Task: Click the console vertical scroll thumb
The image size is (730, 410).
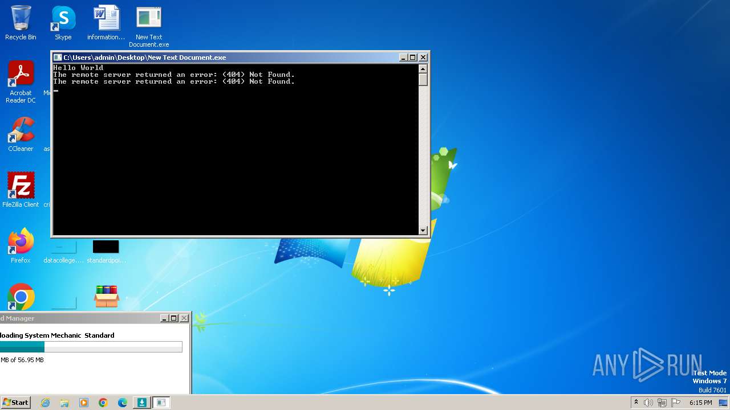Action: [x=423, y=80]
